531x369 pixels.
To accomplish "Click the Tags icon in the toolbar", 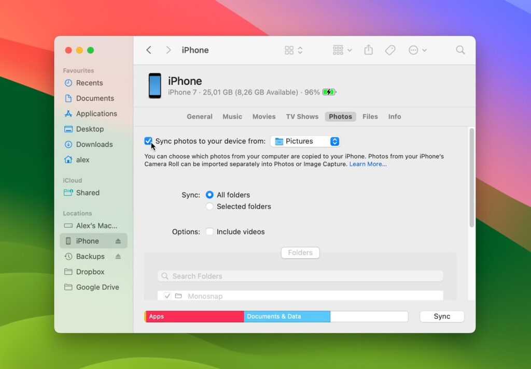I will [390, 50].
